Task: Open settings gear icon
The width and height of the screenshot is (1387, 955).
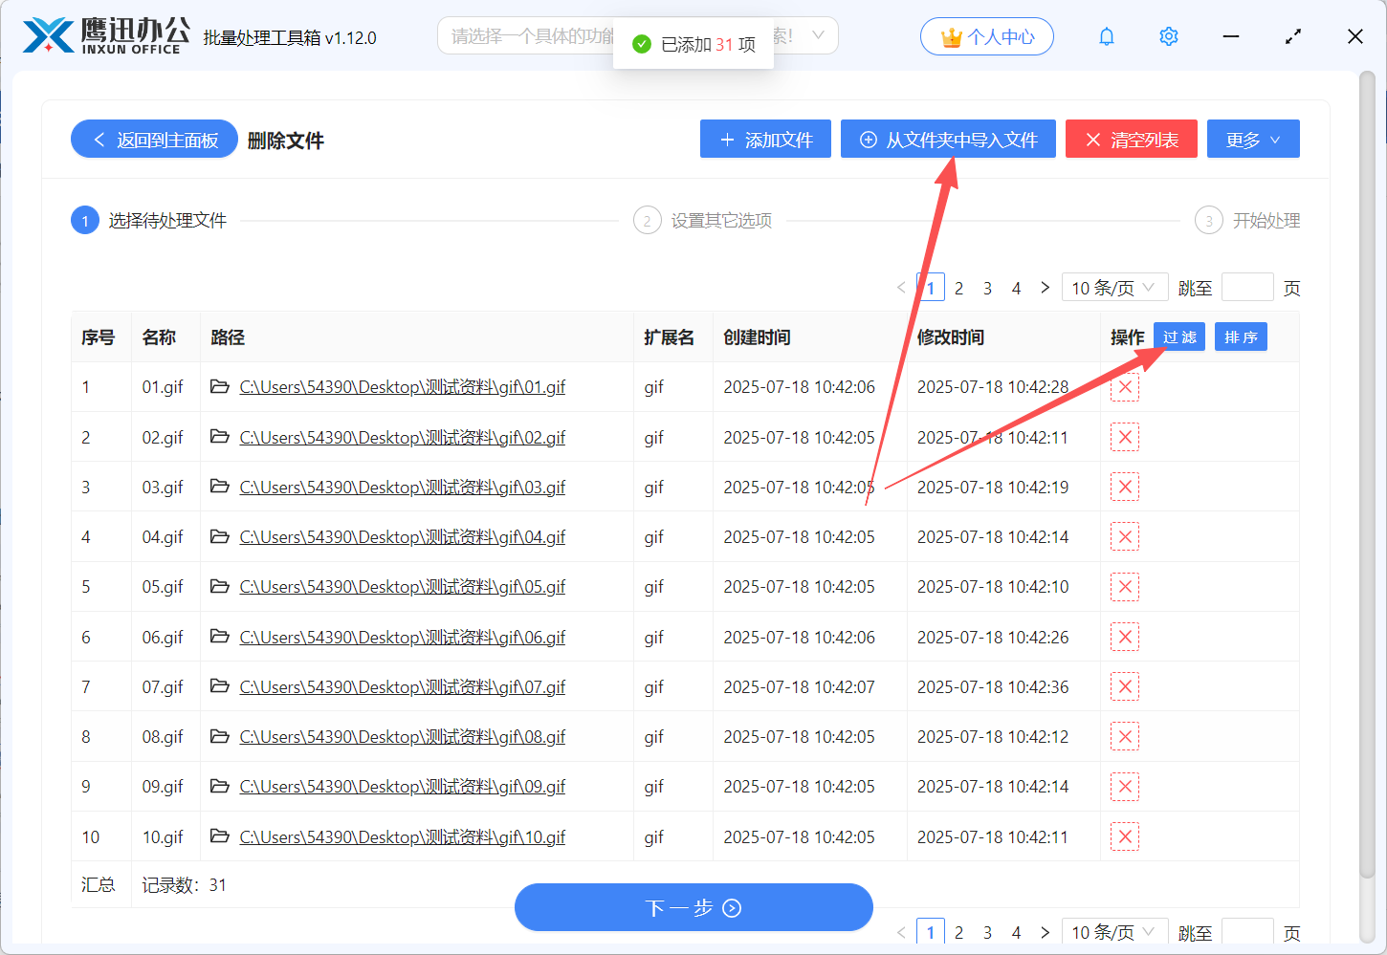Action: click(x=1169, y=36)
